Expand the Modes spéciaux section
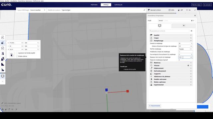 pyautogui.click(x=171, y=82)
